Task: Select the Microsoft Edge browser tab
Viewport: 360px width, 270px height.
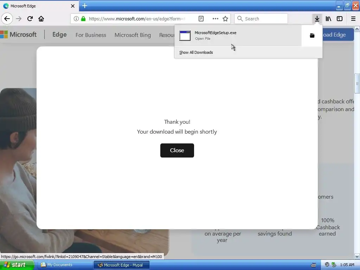Action: (x=39, y=6)
